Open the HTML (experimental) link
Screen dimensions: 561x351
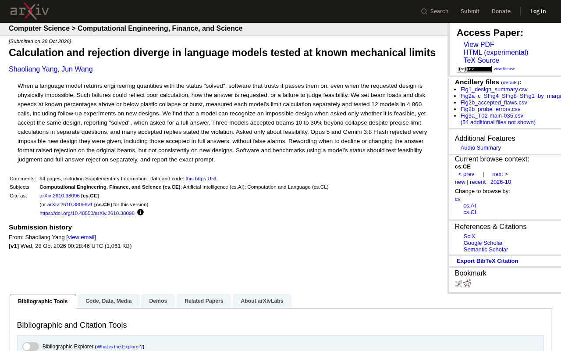click(496, 53)
